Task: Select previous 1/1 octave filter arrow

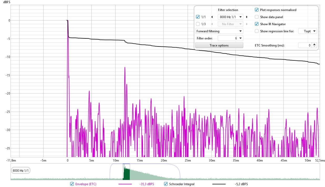Action: tap(212, 17)
